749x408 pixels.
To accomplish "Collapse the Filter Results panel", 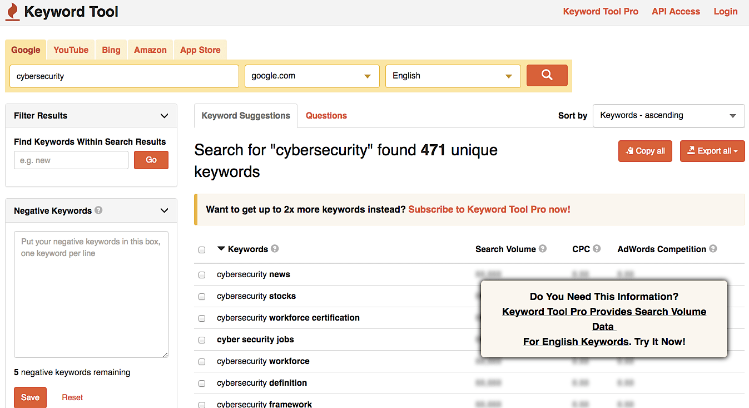I will click(164, 115).
